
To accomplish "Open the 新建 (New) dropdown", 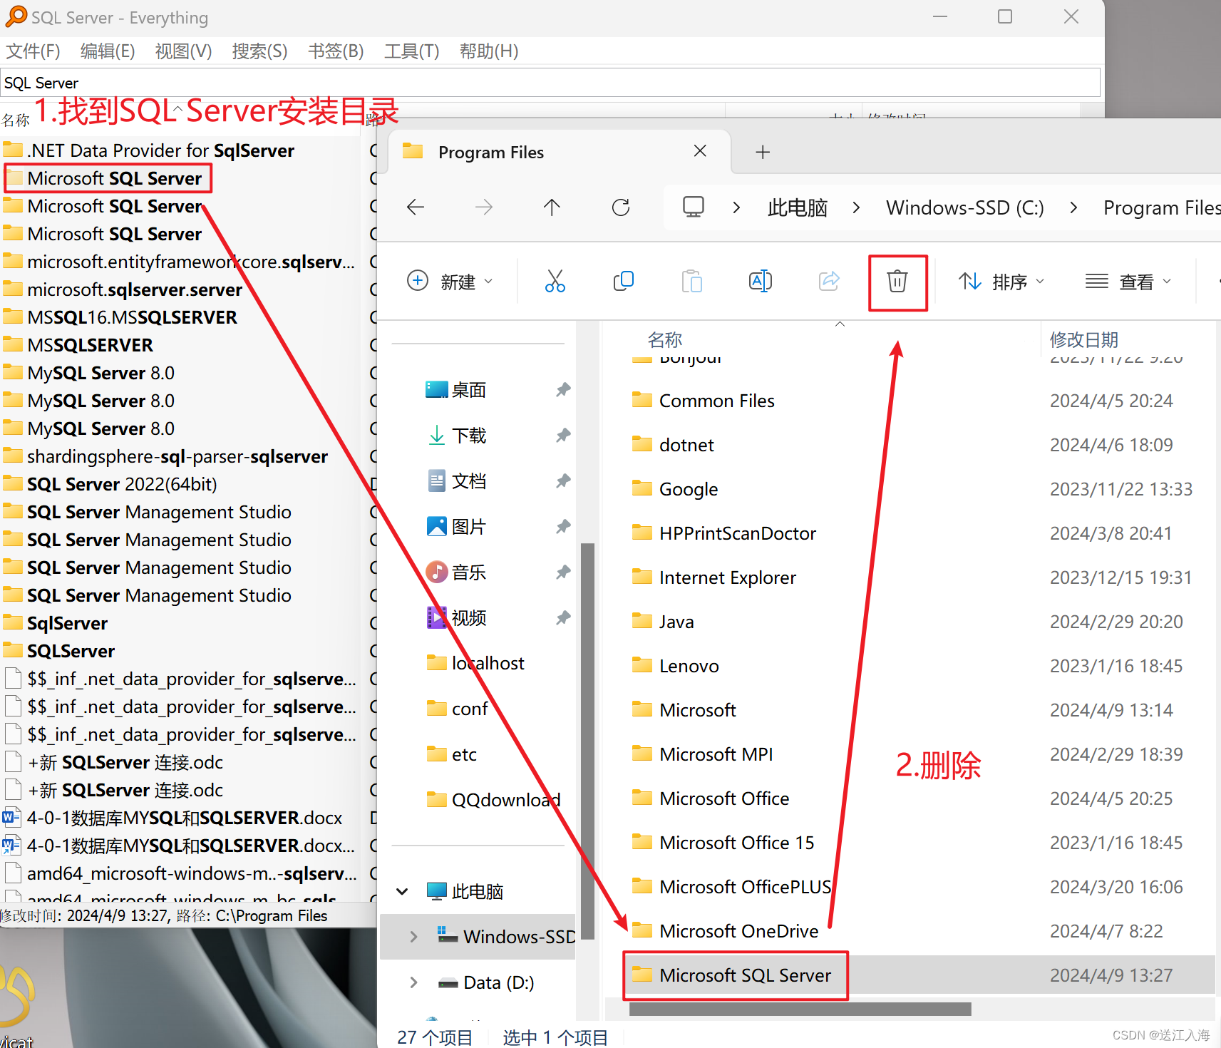I will [x=449, y=282].
